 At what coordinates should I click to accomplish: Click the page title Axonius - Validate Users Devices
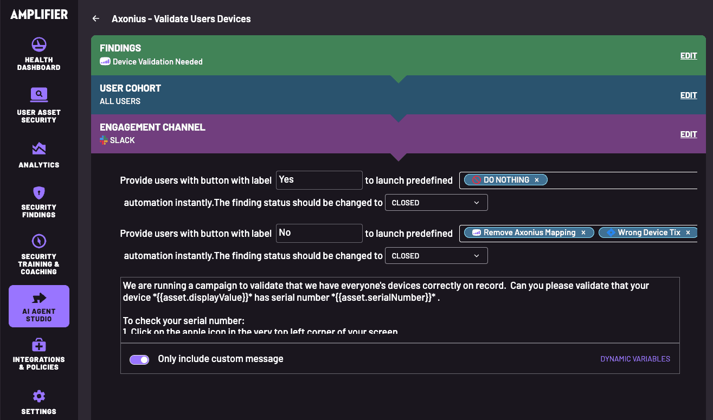coord(181,19)
